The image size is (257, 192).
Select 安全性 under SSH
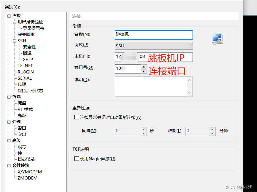coord(29,47)
